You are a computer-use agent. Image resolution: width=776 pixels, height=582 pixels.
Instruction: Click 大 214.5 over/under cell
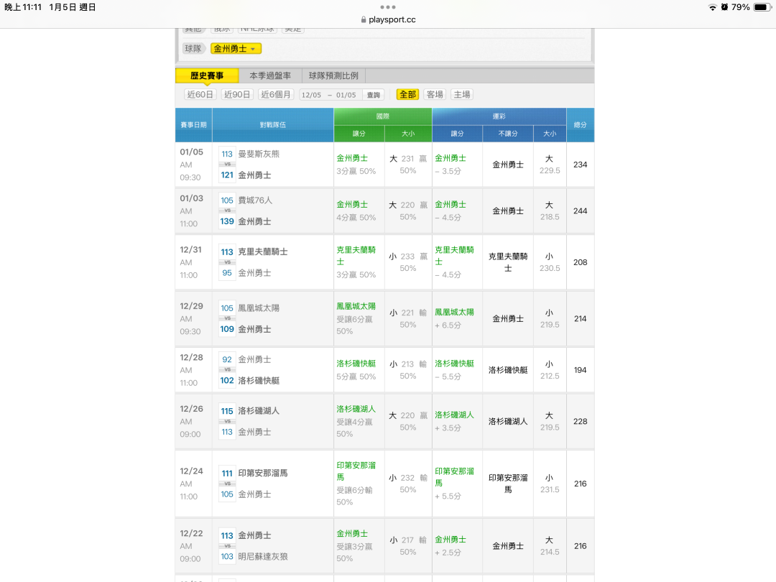tap(550, 546)
